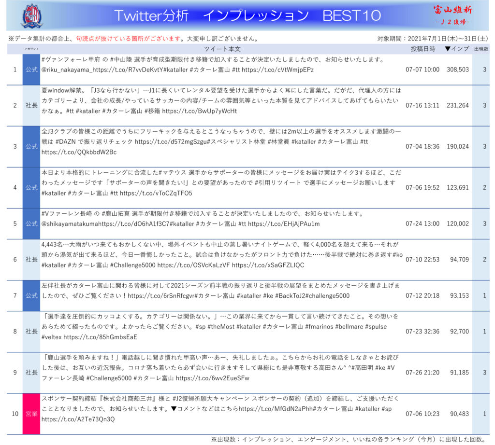Open the link https://t.co/BwUp7yWcHt
The width and height of the screenshot is (495, 445).
click(x=200, y=111)
